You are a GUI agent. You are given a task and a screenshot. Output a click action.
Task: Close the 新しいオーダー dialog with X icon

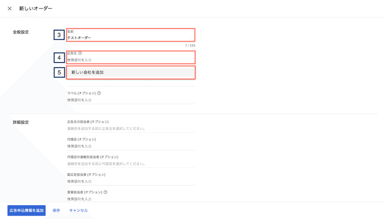[x=10, y=9]
